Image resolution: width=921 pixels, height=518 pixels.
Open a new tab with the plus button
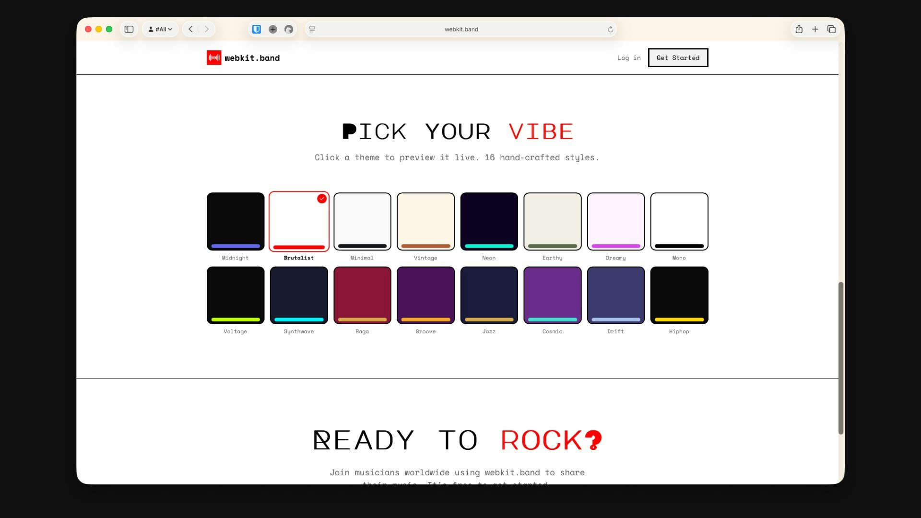click(x=815, y=29)
